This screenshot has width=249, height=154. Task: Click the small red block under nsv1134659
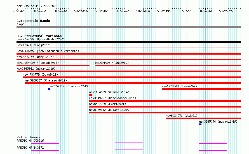tap(91, 95)
